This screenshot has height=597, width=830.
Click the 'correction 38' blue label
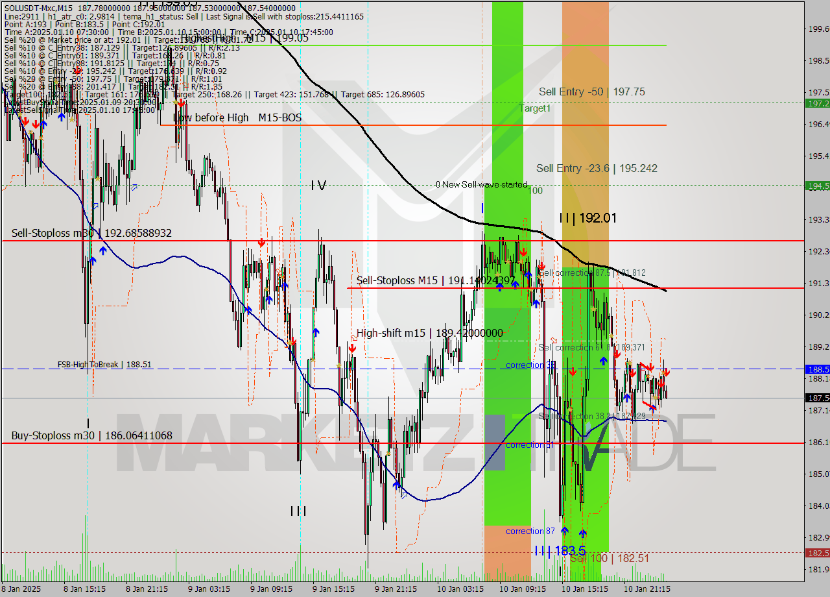(530, 365)
